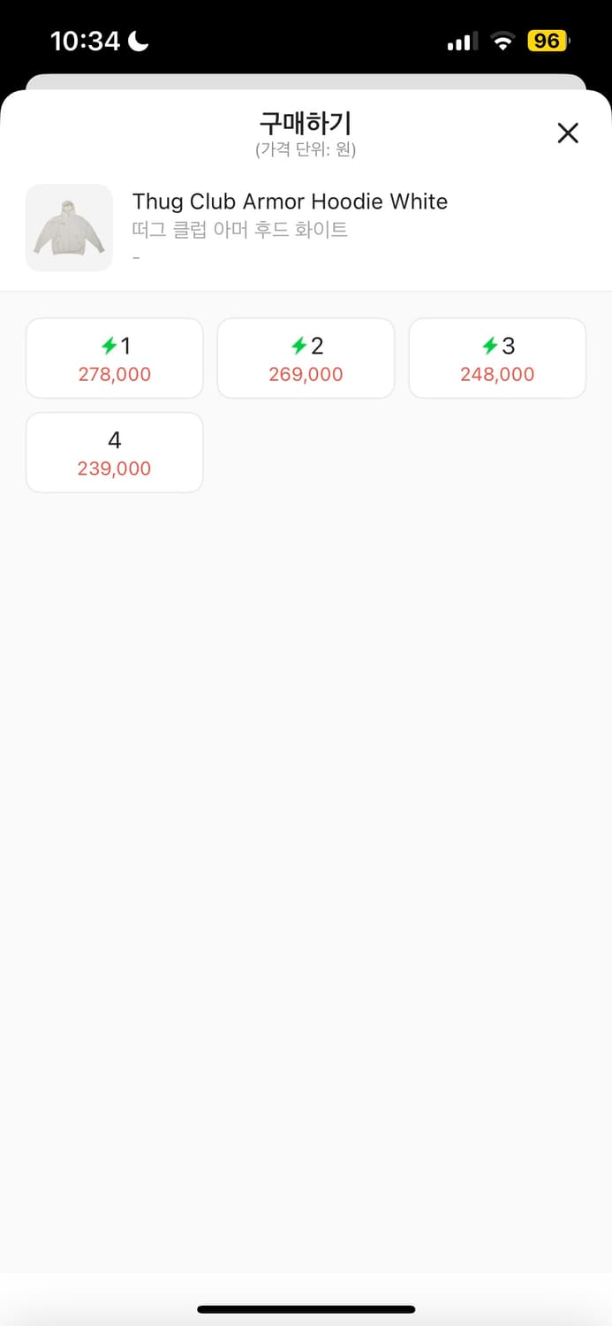Screen dimensions: 612x1326
Task: Tap the 구매하기 sheet header title
Action: coord(306,123)
